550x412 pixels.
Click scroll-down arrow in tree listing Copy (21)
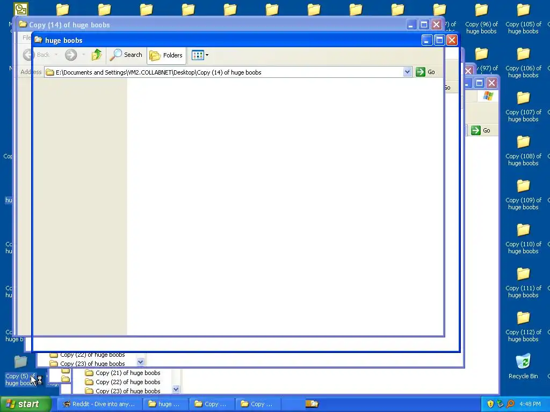click(x=176, y=389)
